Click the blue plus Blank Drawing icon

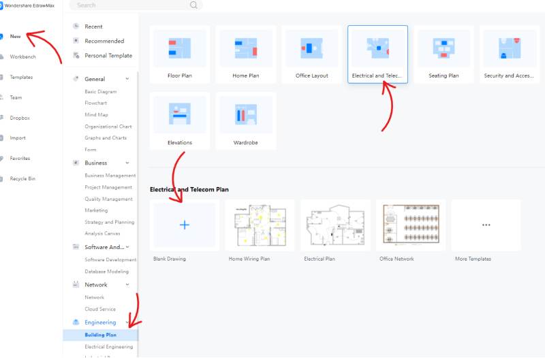coord(184,225)
